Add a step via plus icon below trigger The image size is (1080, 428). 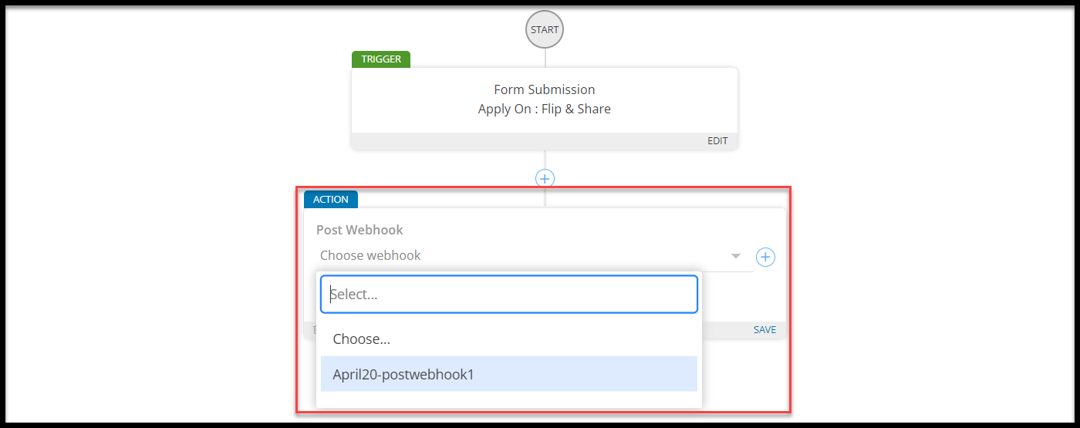(x=545, y=178)
